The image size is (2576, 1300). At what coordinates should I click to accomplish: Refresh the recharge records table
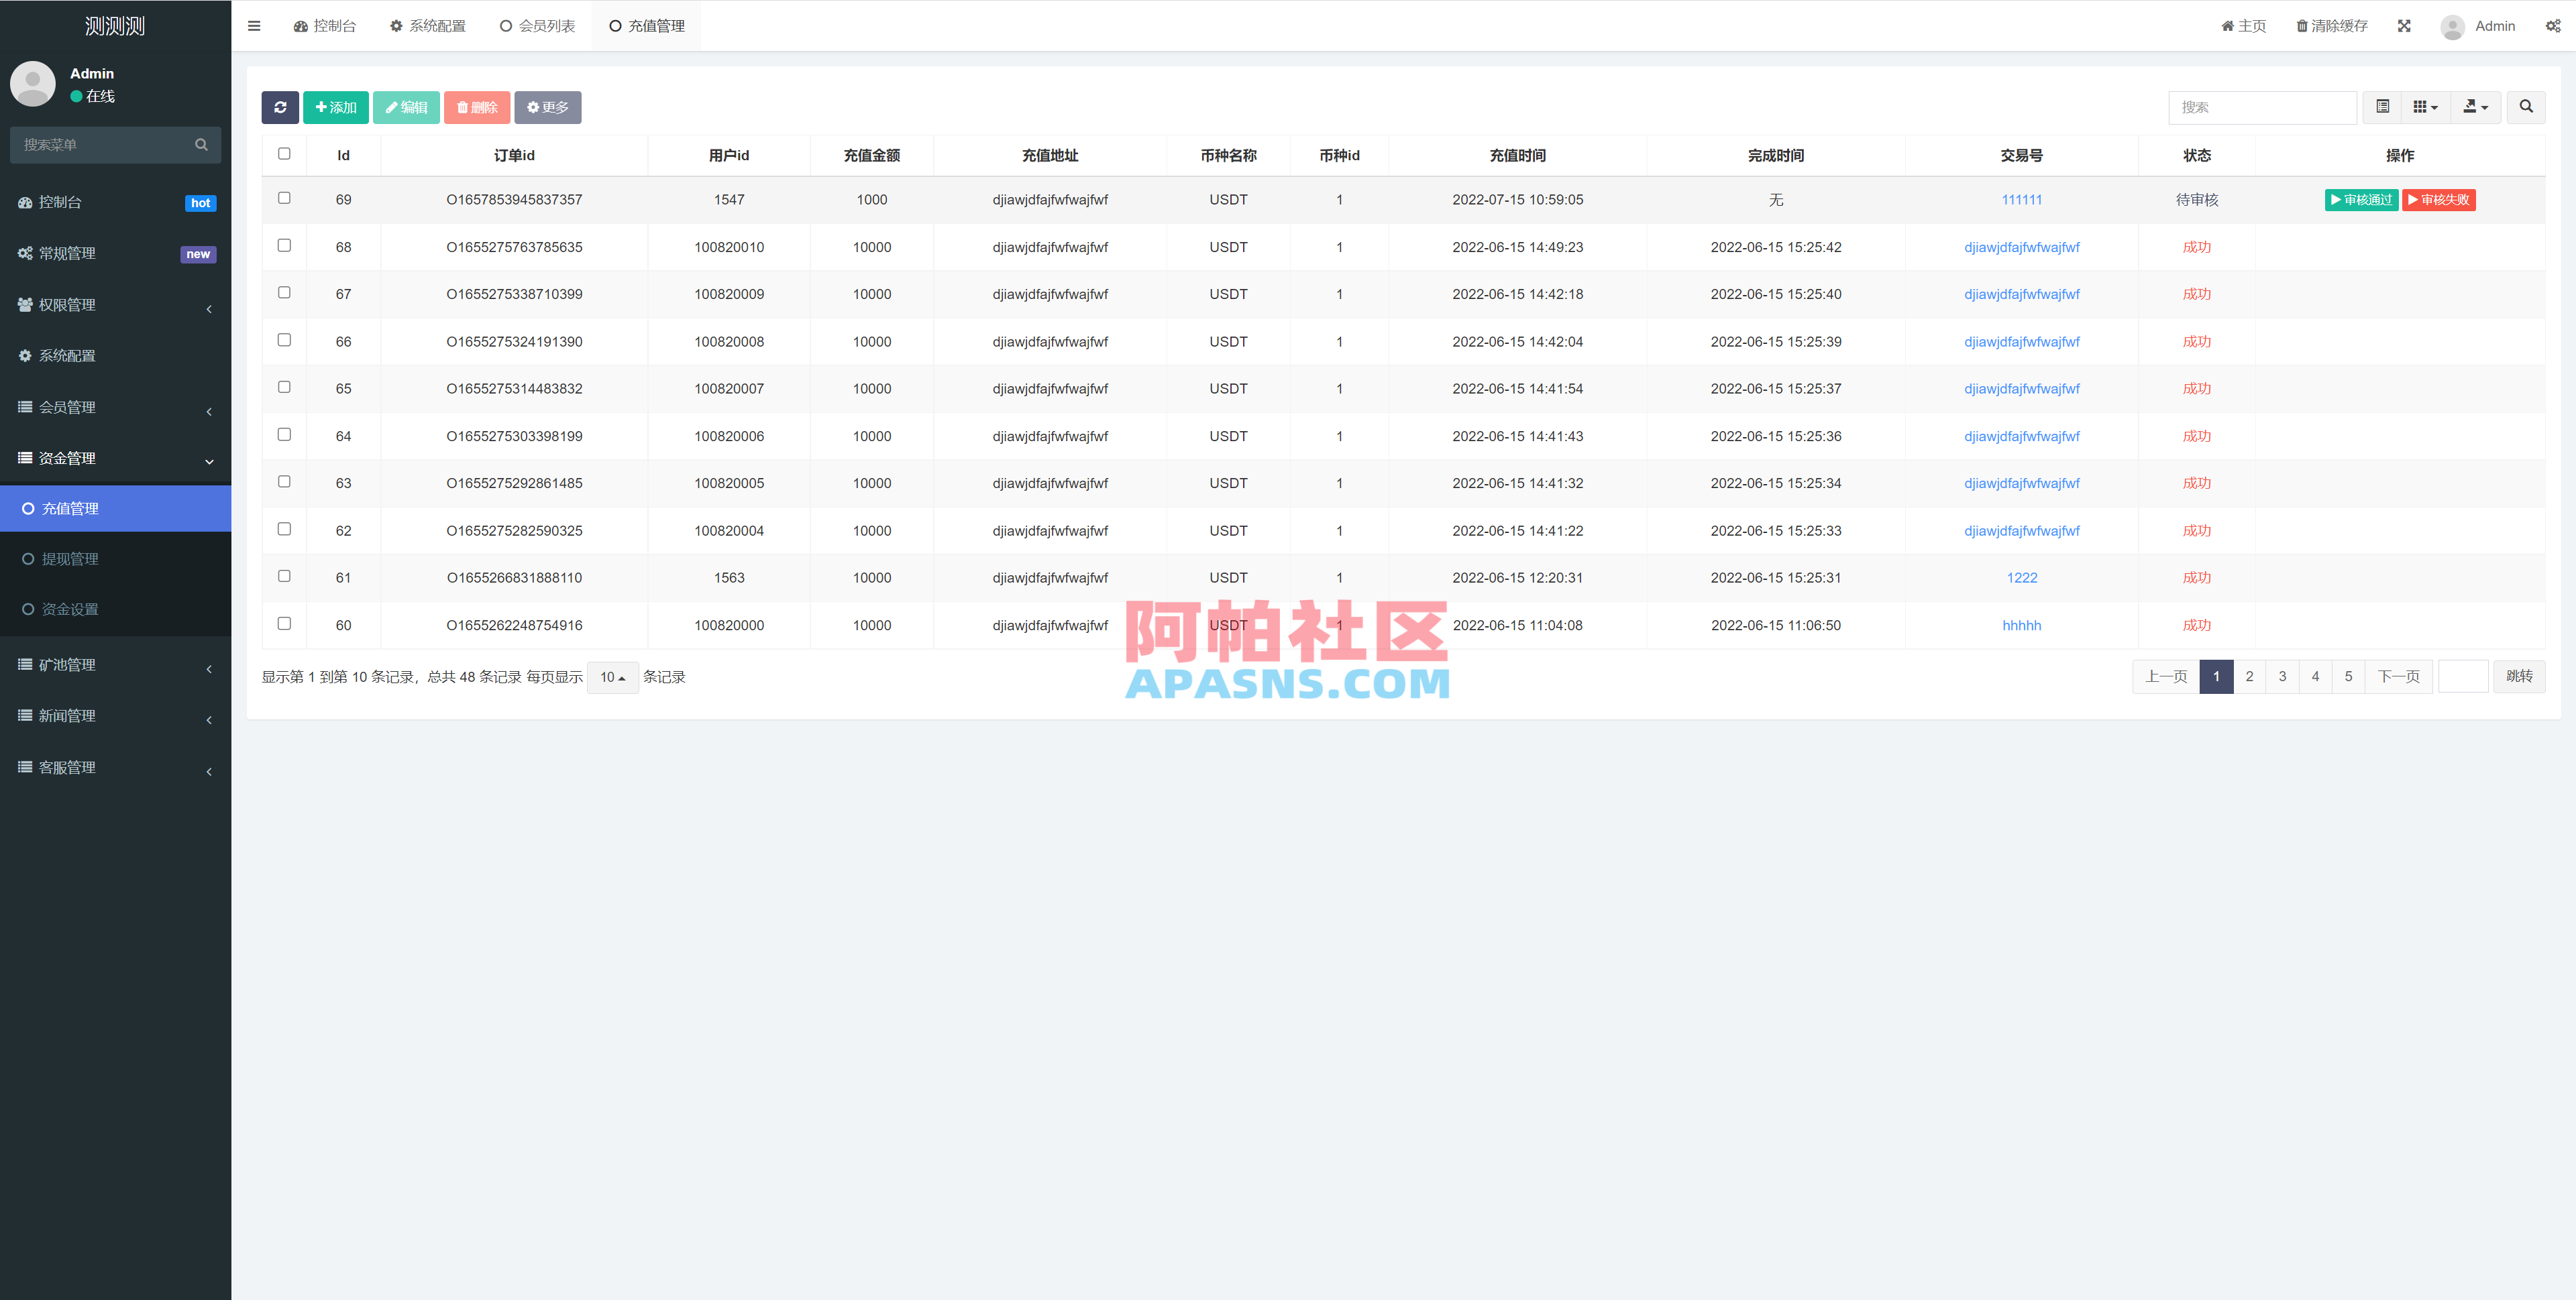tap(281, 107)
